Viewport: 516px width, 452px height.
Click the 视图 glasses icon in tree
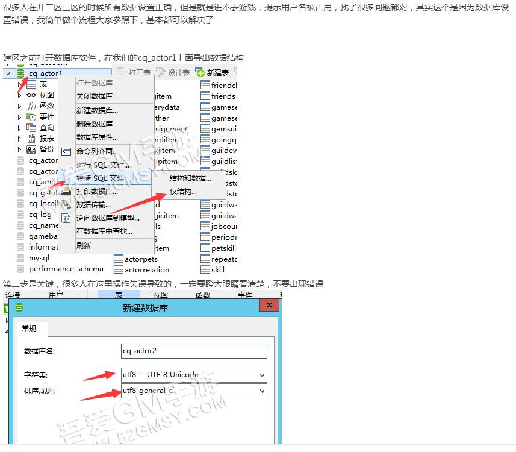[31, 95]
